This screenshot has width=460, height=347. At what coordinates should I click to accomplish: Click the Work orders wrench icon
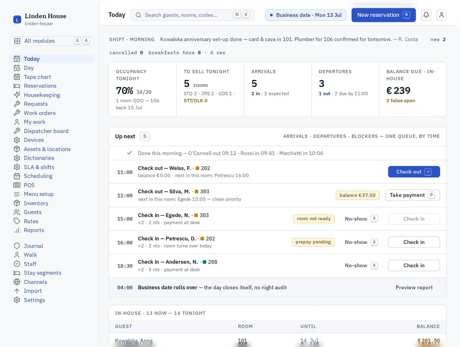(x=17, y=113)
